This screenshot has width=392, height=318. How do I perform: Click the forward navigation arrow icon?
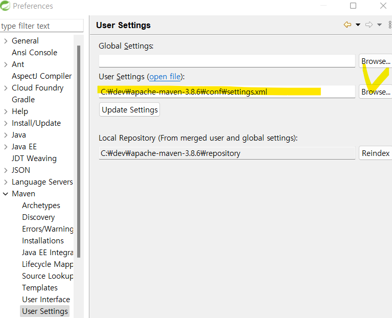coord(369,25)
